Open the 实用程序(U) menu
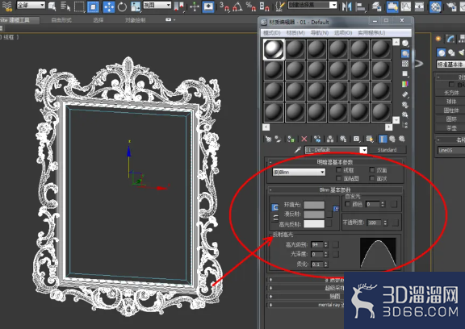Viewport: 465px width, 329px height. [371, 32]
